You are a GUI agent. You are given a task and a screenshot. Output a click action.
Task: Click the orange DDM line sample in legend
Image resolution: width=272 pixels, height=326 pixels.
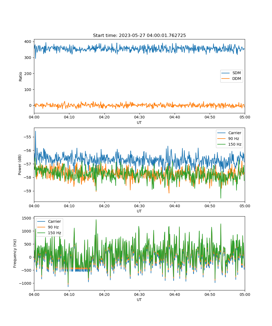click(x=226, y=79)
